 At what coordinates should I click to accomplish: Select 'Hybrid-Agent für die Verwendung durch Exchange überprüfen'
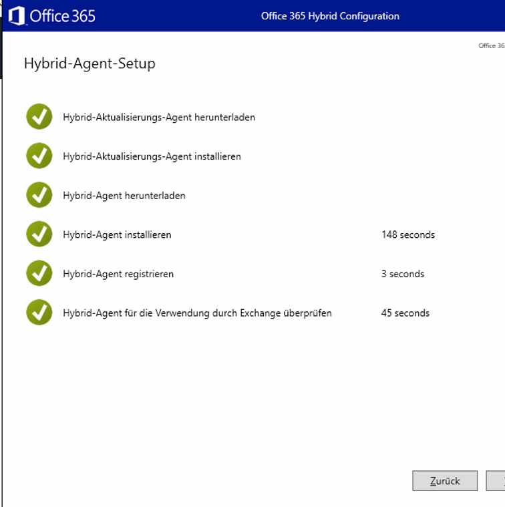(x=197, y=313)
